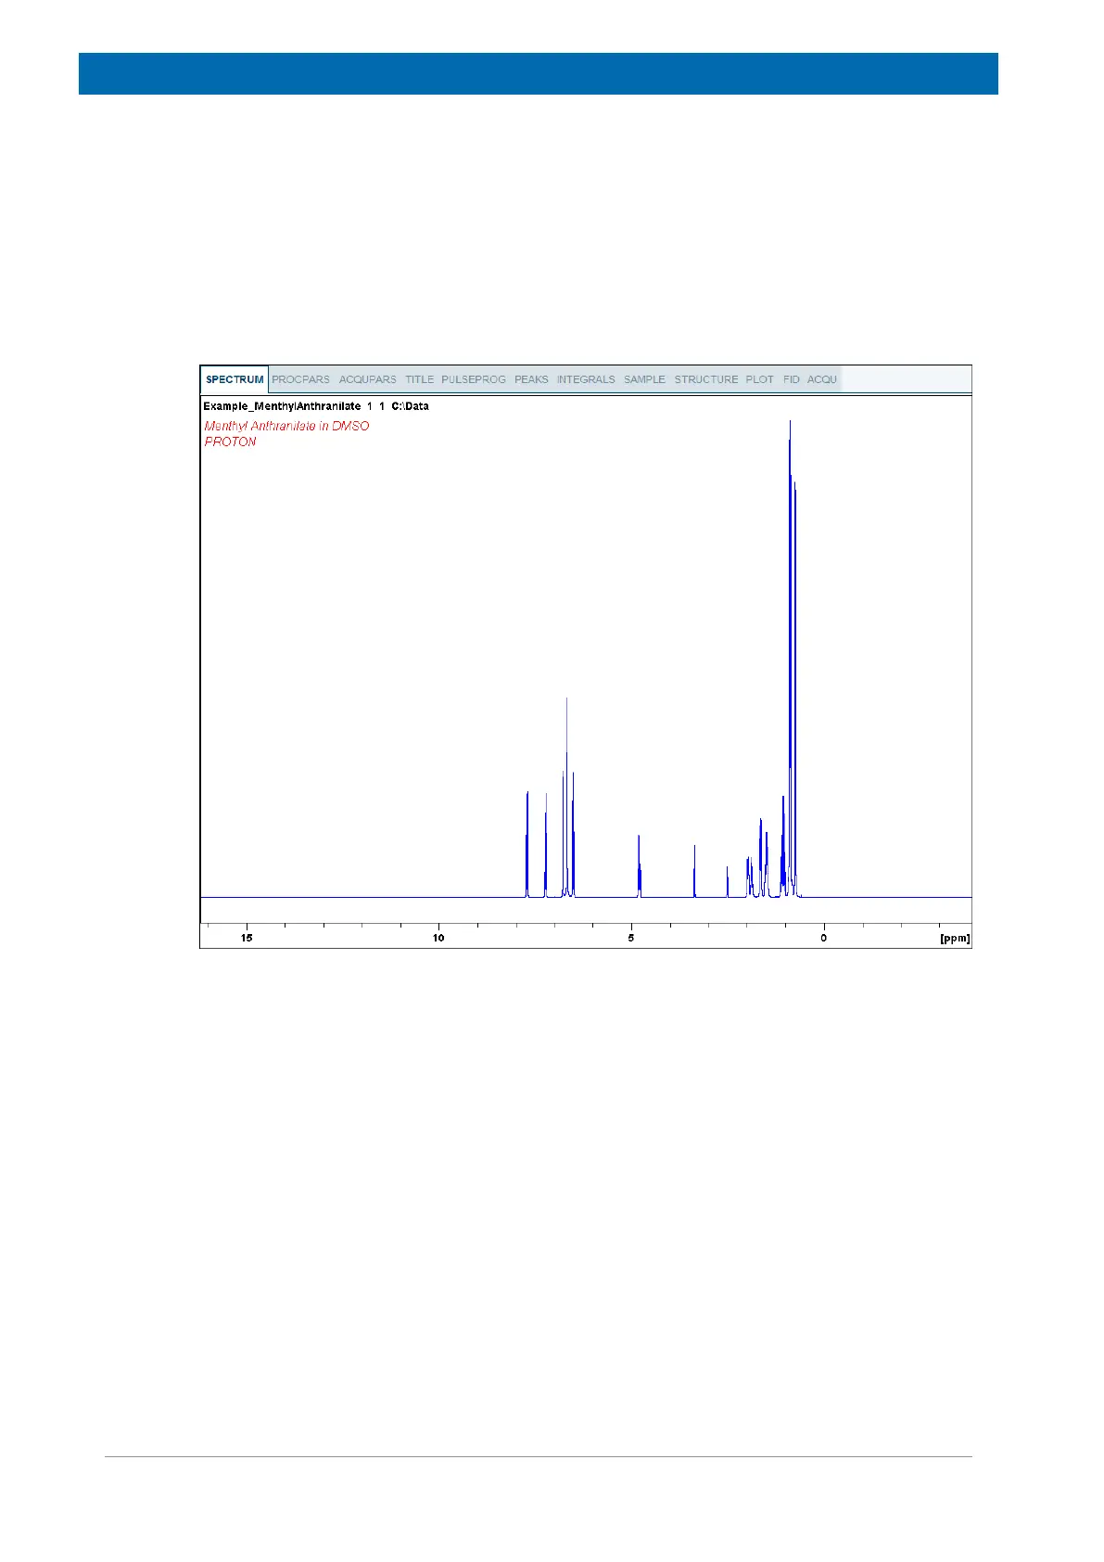Viewport: 1104px width, 1562px height.
Task: Switch to the SPECTRUM tab
Action: (x=235, y=379)
